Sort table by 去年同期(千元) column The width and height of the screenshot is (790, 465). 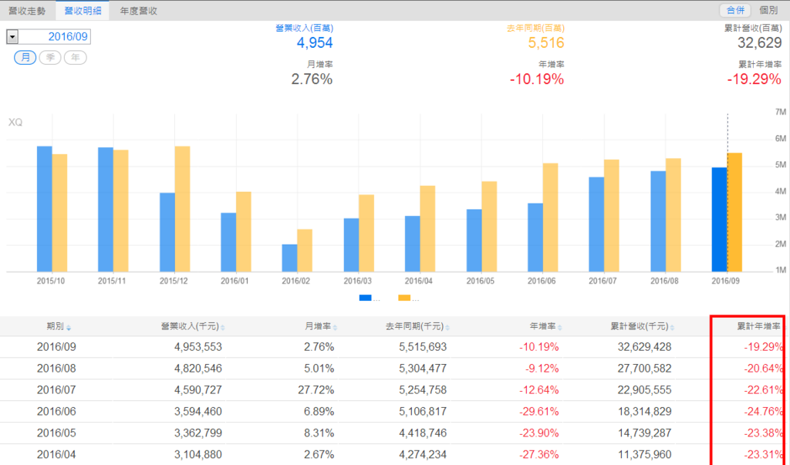pyautogui.click(x=417, y=326)
